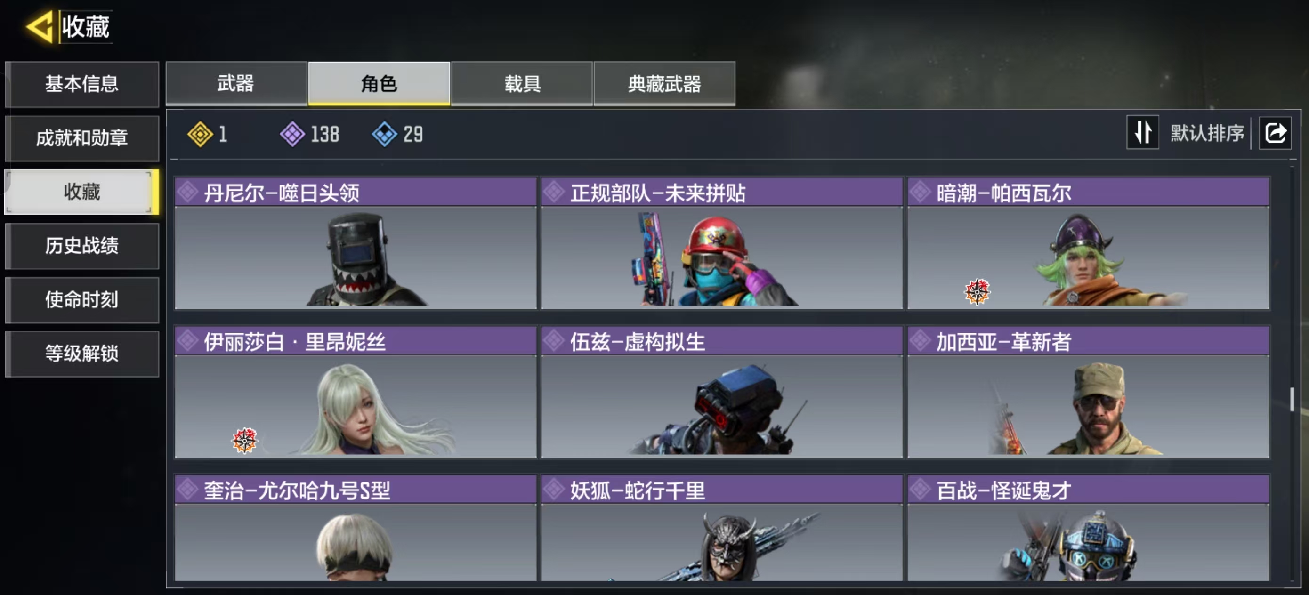
Task: Go to 历史战绩 in sidebar
Action: pos(82,246)
